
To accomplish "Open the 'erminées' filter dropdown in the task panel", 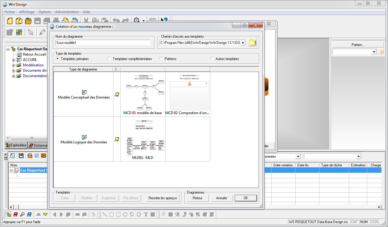I will (x=298, y=157).
